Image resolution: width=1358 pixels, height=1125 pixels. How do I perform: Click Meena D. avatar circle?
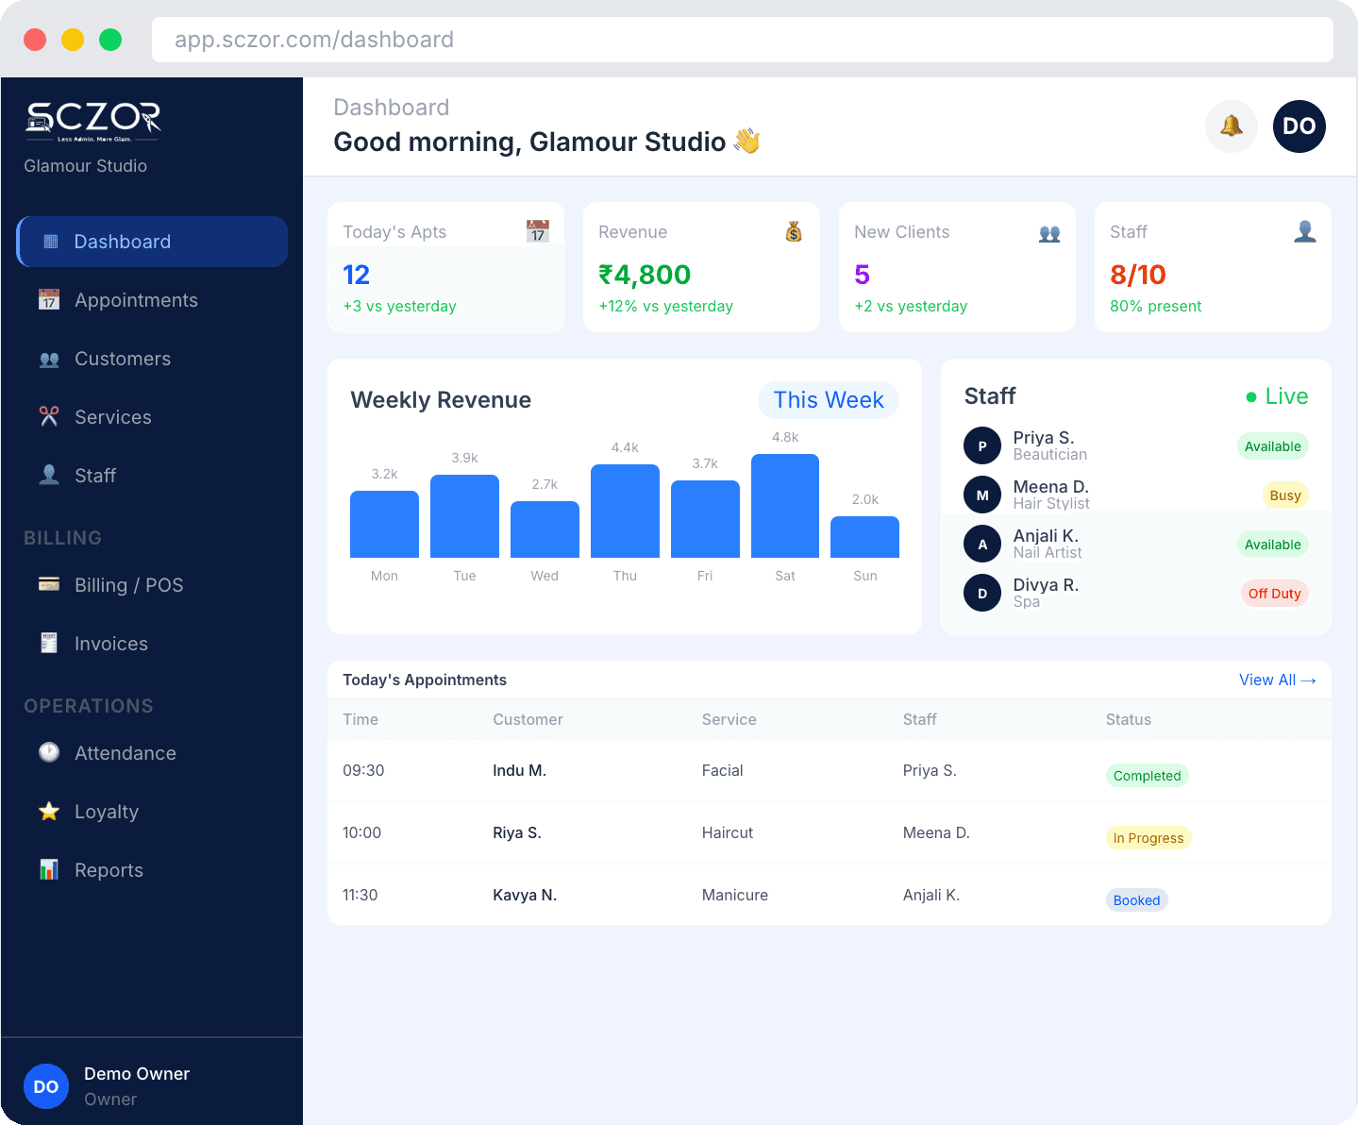(982, 495)
